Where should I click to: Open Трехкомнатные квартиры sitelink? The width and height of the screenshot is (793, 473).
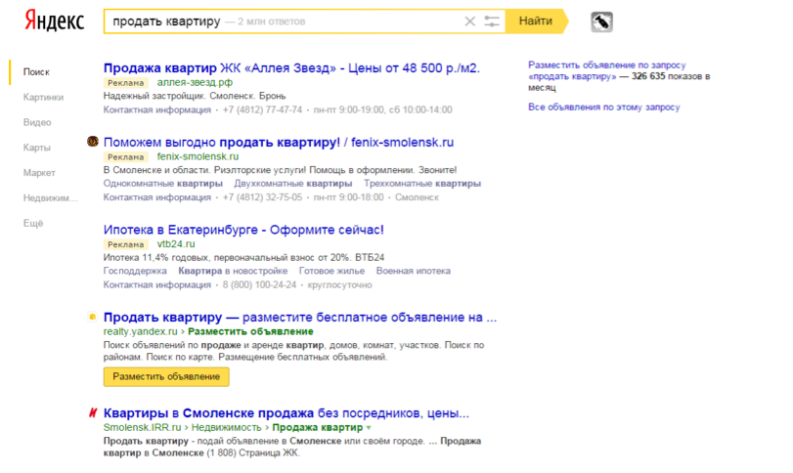(422, 184)
